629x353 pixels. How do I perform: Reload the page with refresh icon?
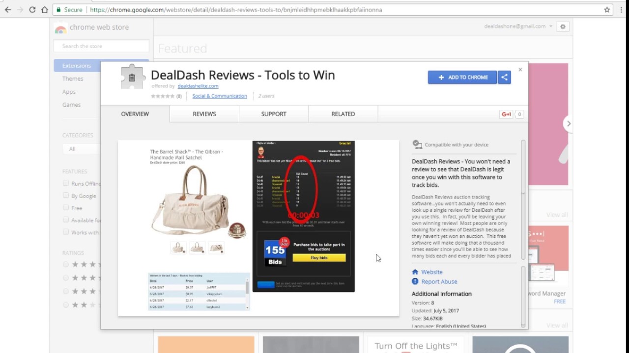32,10
